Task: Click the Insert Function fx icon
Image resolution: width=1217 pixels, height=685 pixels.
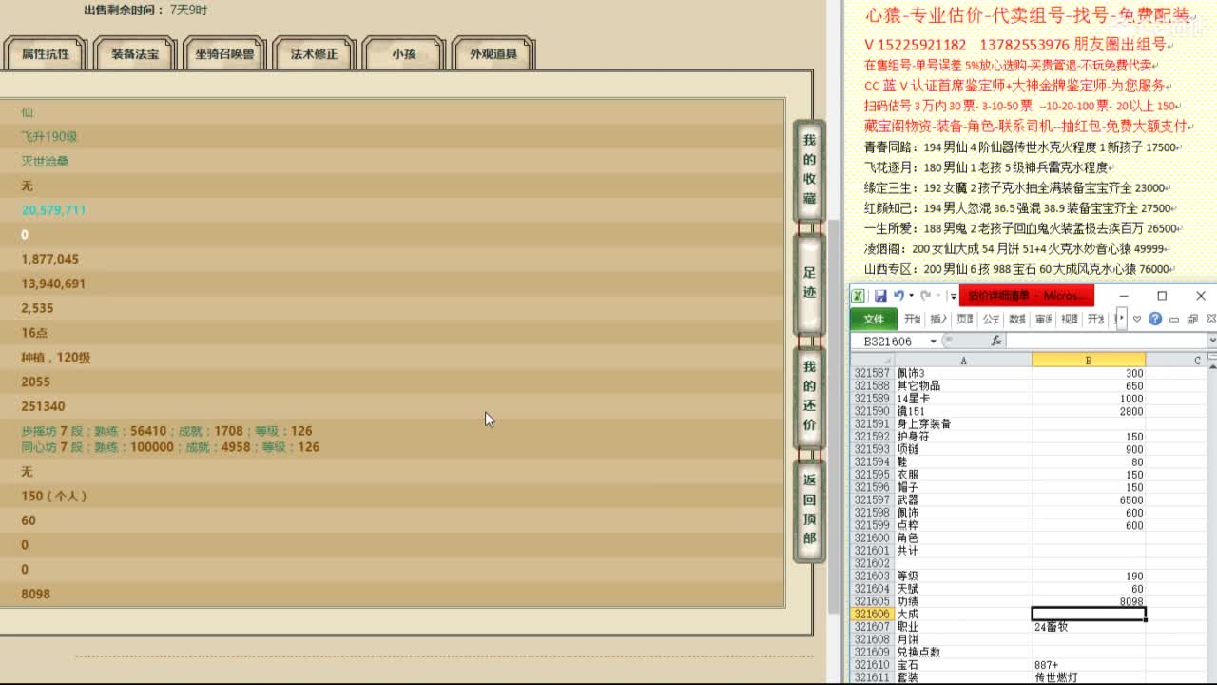Action: pos(995,341)
